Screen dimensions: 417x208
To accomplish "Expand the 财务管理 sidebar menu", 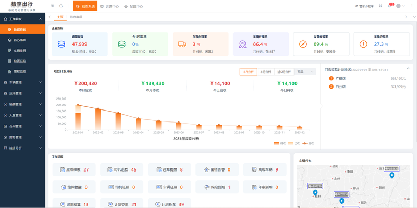I will (x=22, y=137).
